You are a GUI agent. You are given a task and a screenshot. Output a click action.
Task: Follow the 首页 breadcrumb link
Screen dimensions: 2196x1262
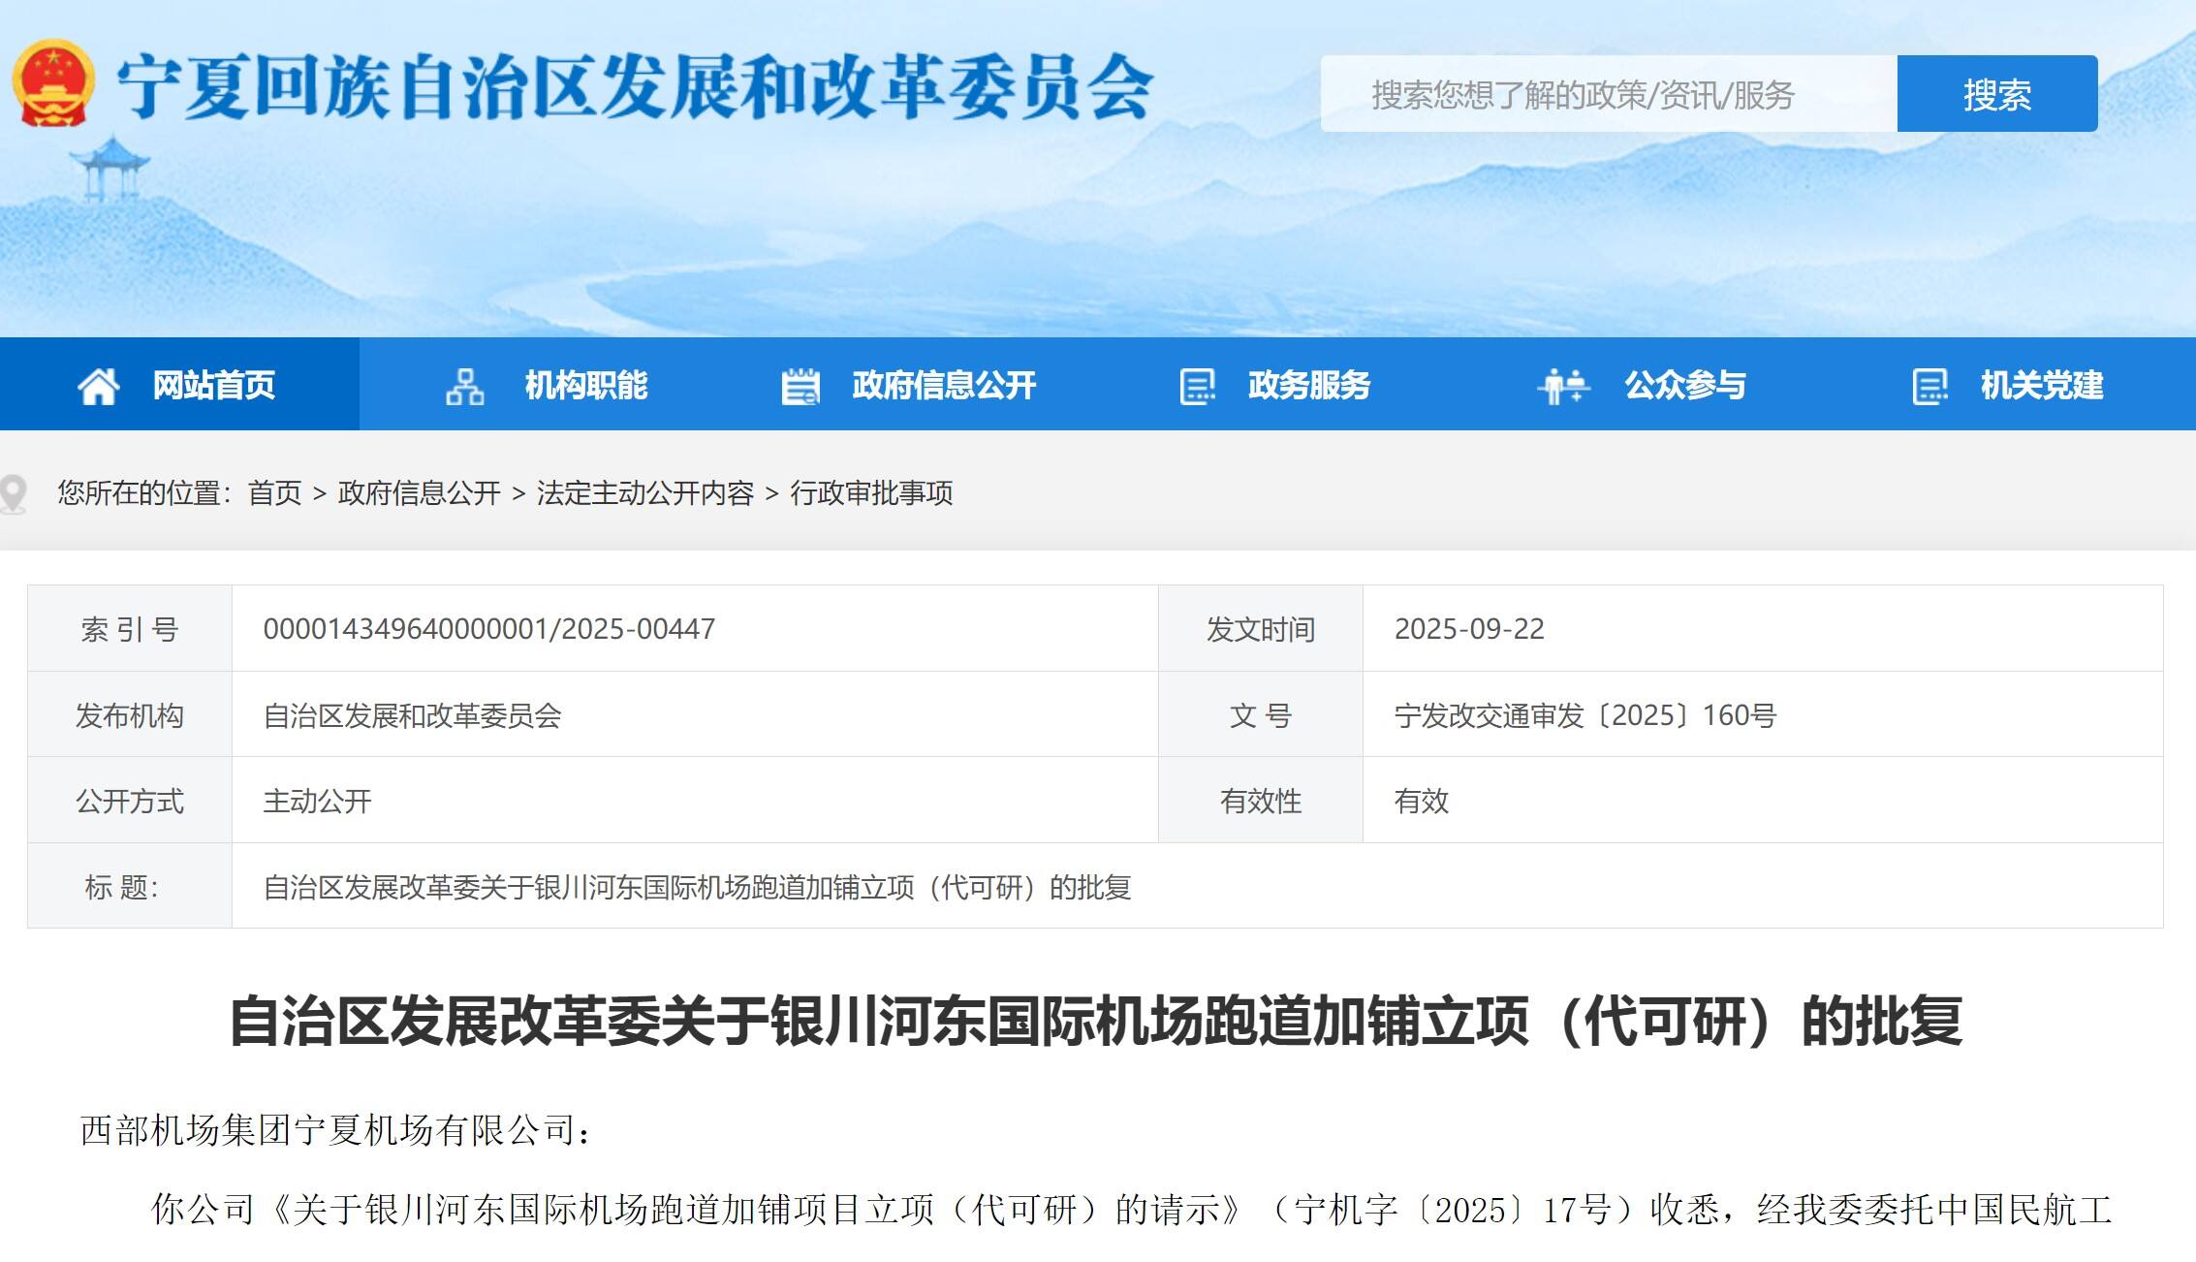[275, 493]
